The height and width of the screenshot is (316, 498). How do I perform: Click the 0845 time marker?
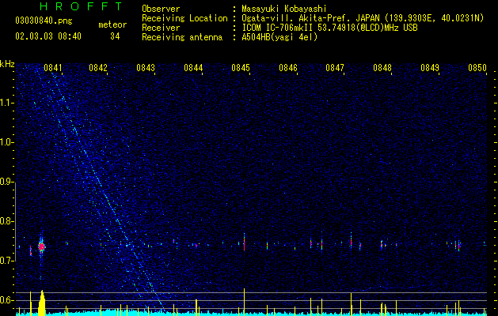tap(241, 68)
